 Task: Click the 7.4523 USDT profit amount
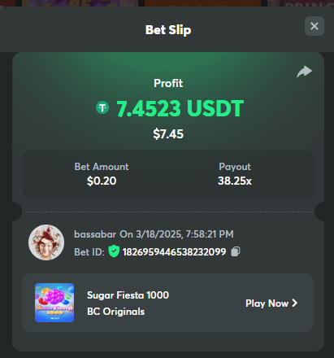click(180, 108)
